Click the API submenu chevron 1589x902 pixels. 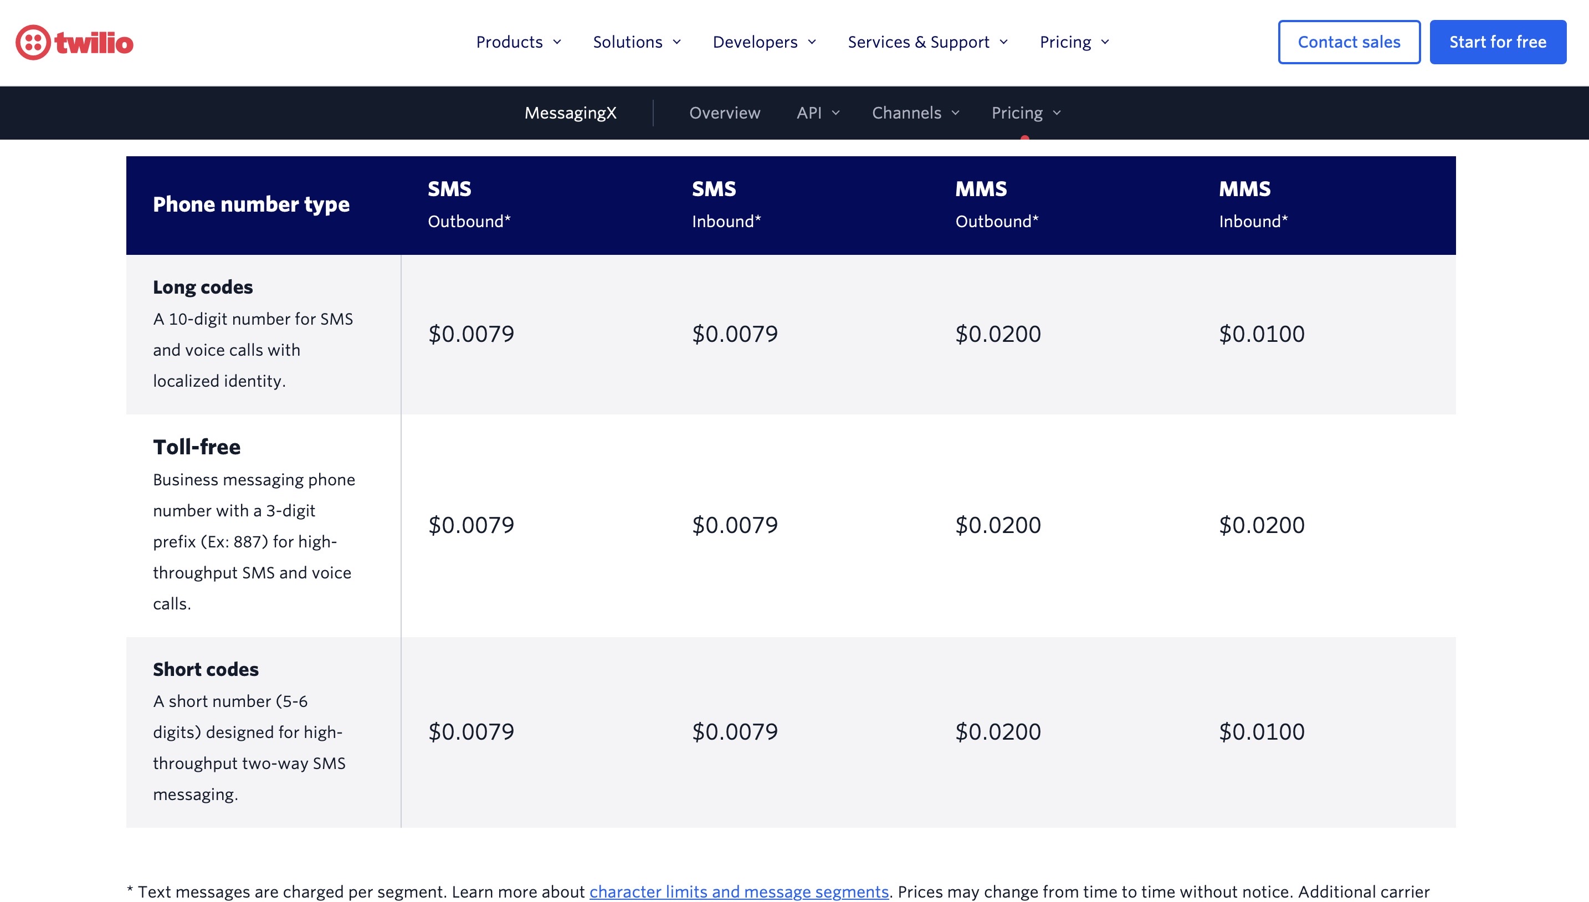click(835, 113)
